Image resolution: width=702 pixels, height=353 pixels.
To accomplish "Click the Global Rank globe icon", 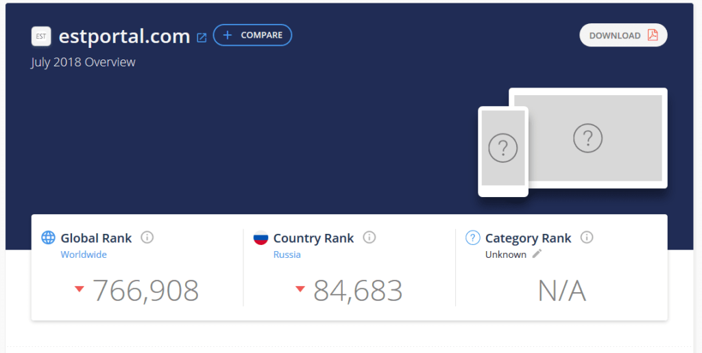I will coord(49,238).
